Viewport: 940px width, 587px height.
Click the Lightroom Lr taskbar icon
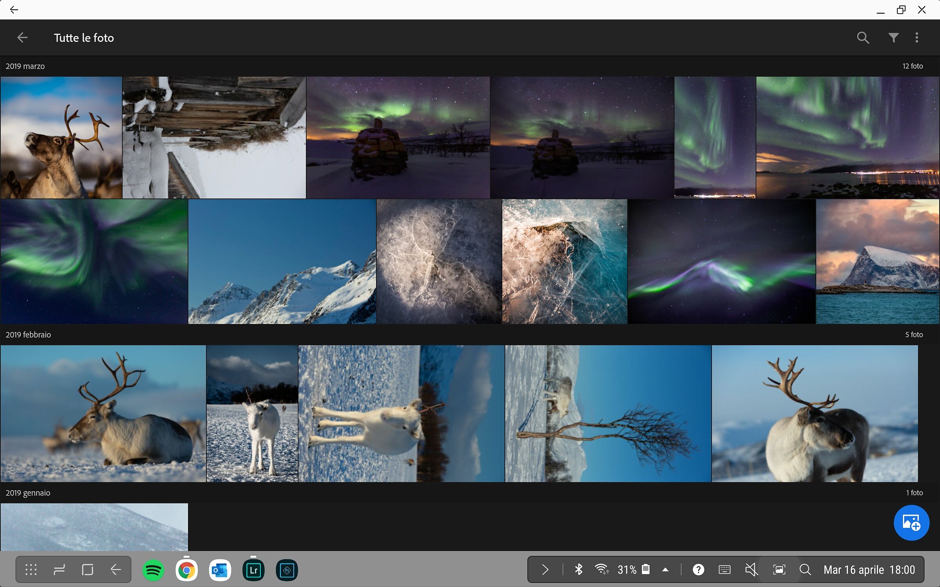pyautogui.click(x=253, y=570)
